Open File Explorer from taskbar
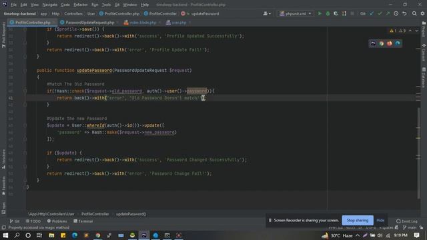The height and width of the screenshot is (240, 427). (x=51, y=235)
